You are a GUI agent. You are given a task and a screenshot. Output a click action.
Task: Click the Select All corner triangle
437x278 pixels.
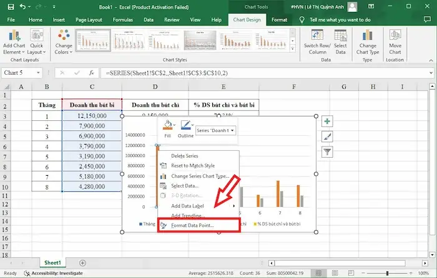point(6,87)
